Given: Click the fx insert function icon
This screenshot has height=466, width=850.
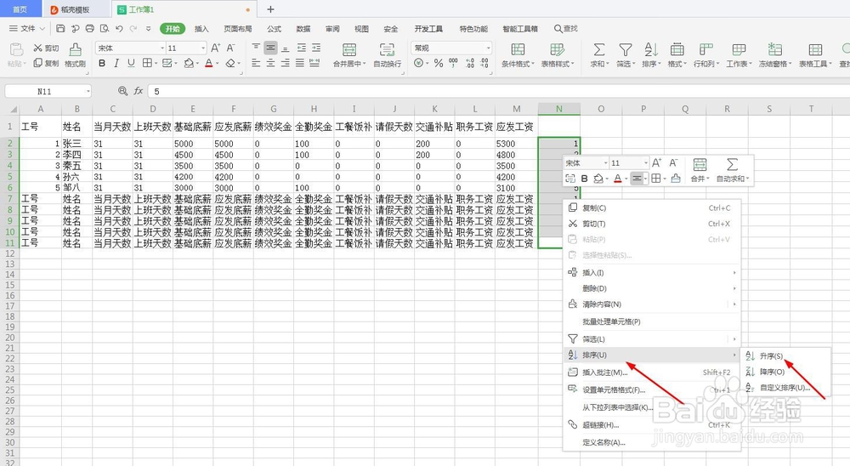Looking at the screenshot, I should pyautogui.click(x=139, y=91).
